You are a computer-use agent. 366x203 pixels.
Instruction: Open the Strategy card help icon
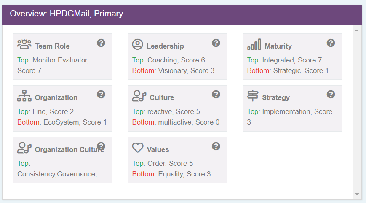[x=331, y=94]
